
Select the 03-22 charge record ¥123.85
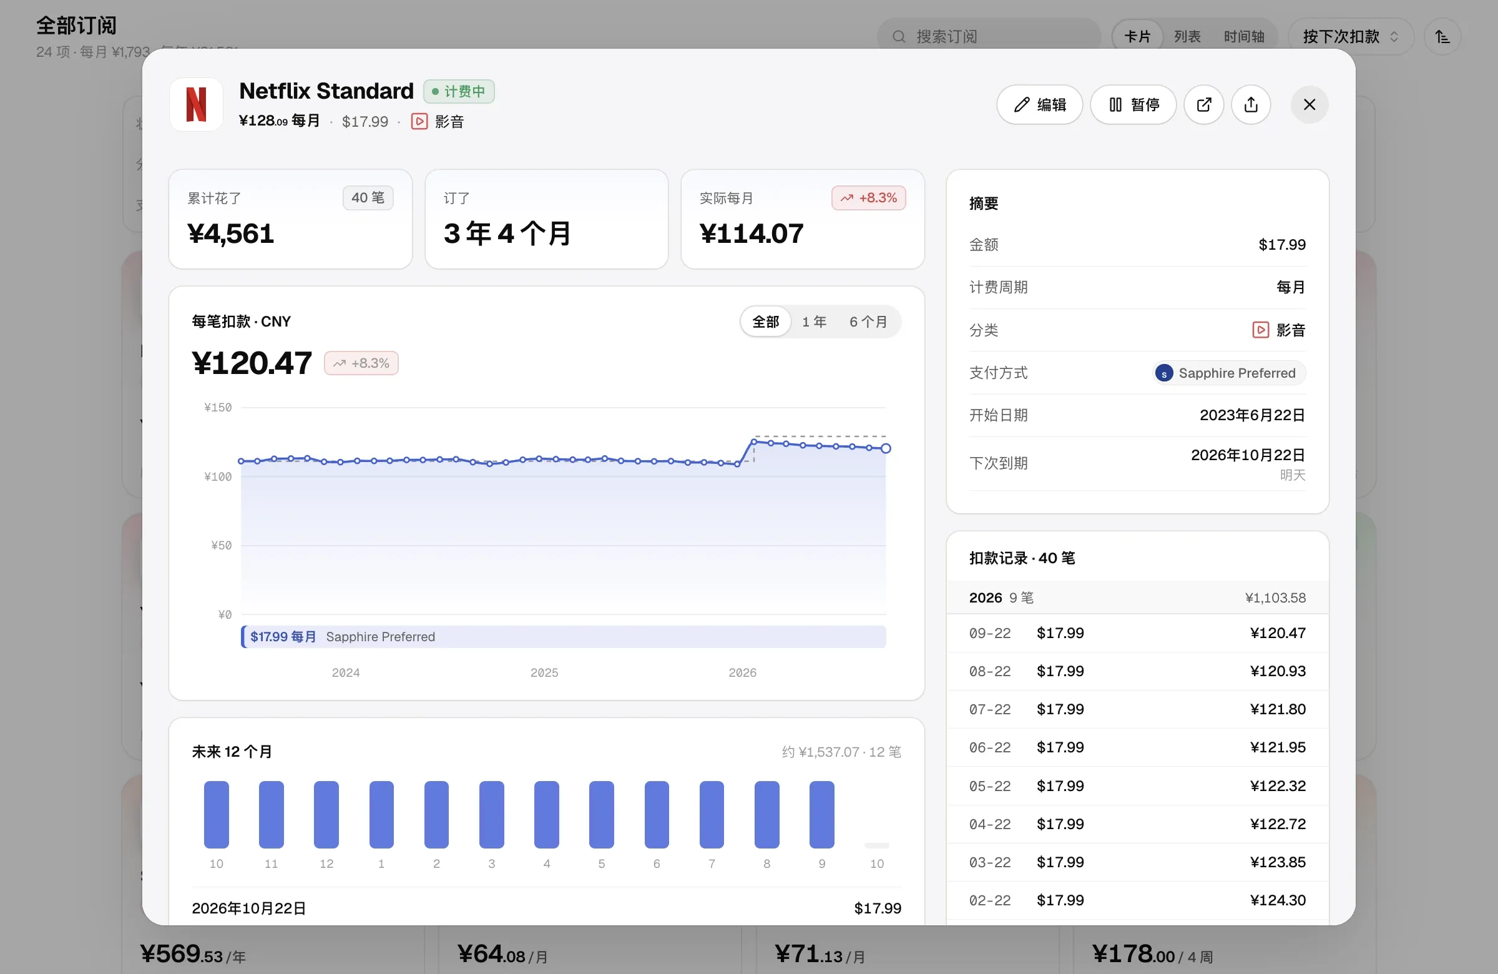1137,863
